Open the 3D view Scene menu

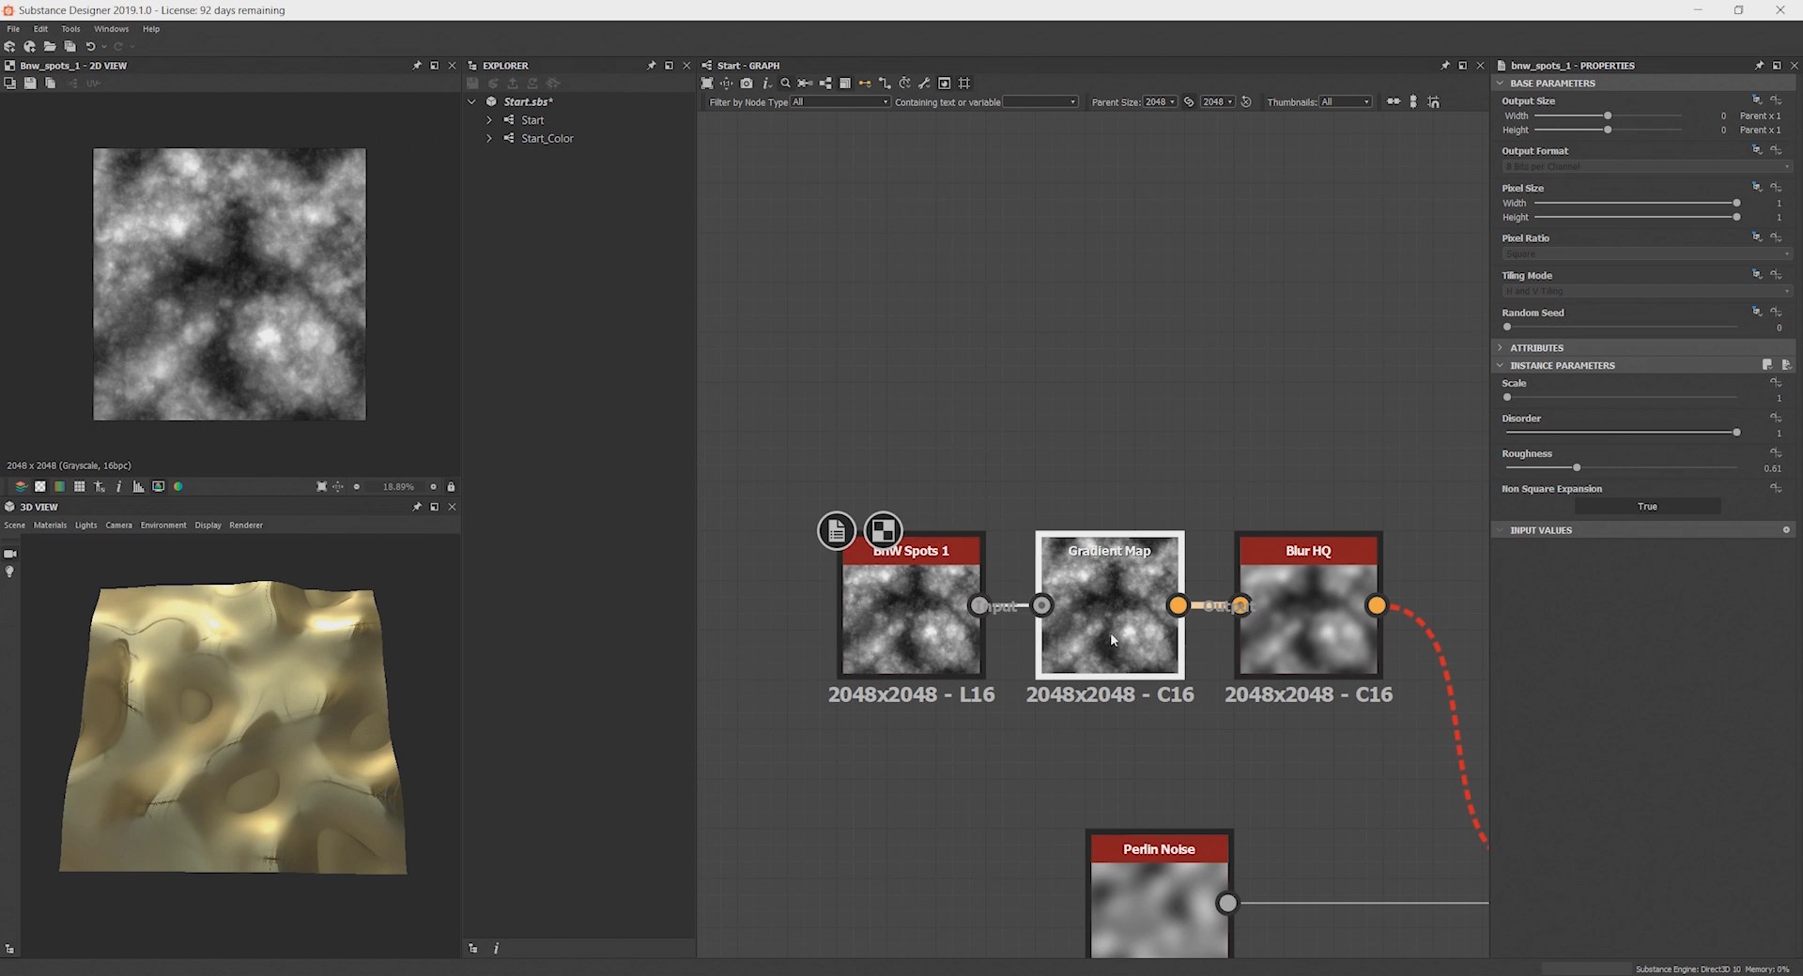click(15, 526)
